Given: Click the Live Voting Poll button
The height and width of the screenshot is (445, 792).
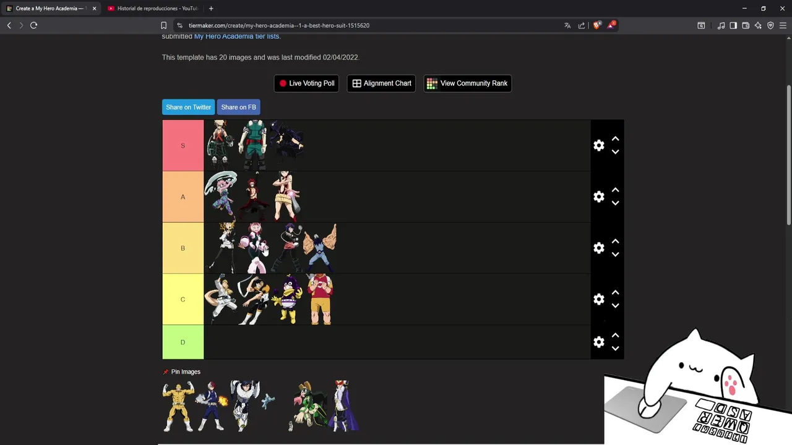Looking at the screenshot, I should click(x=306, y=83).
